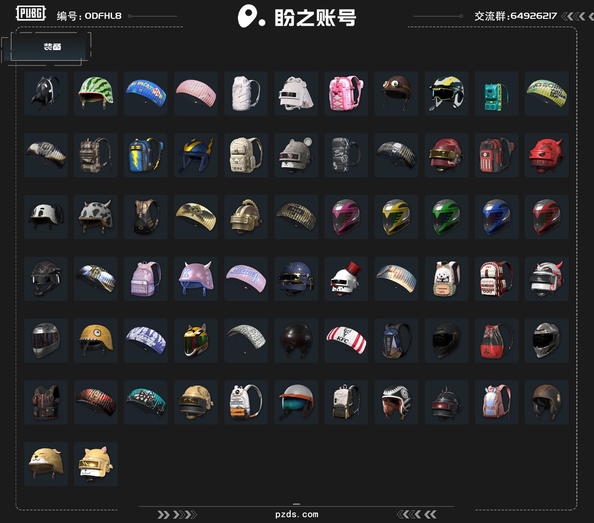
Task: Click the 交流群 64926217 group number
Action: (x=516, y=16)
